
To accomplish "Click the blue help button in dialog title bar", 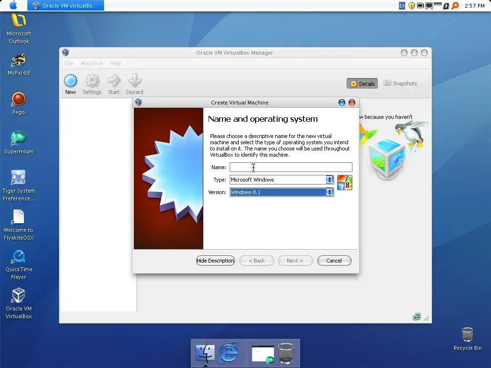I will [x=341, y=103].
